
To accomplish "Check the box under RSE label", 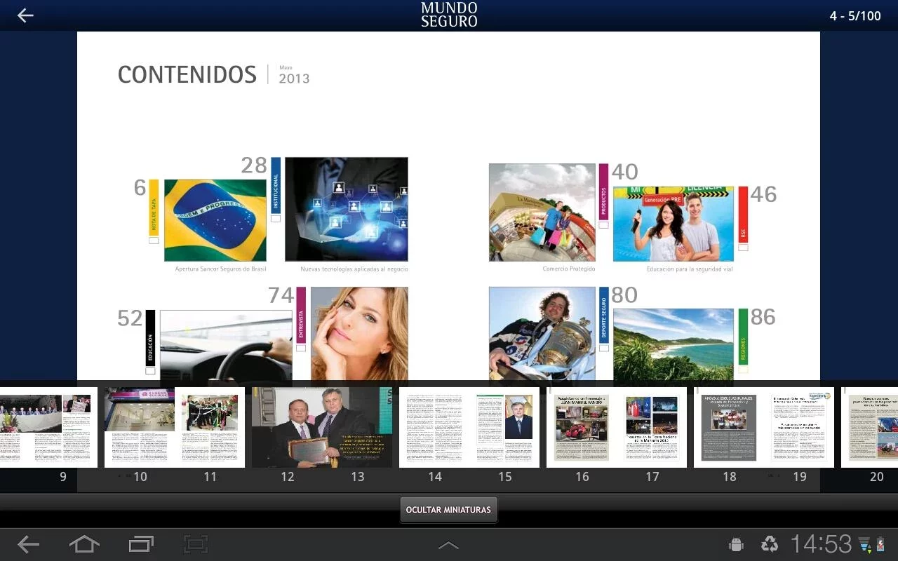I will tap(744, 248).
